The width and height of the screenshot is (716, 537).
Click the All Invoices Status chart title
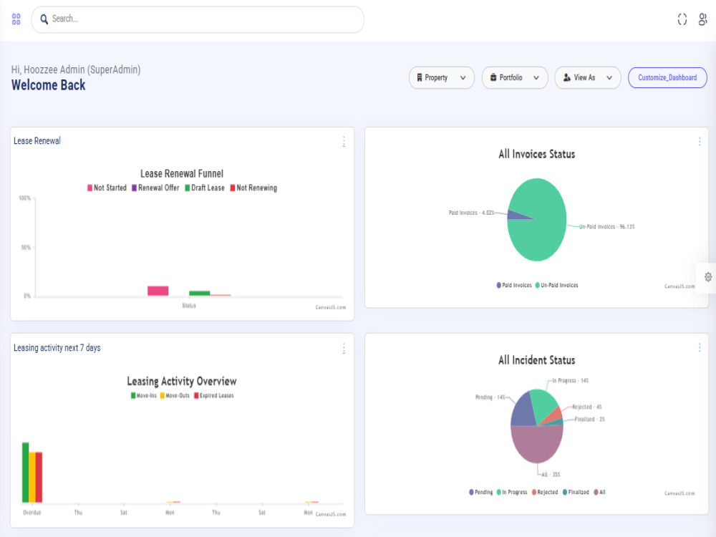536,154
